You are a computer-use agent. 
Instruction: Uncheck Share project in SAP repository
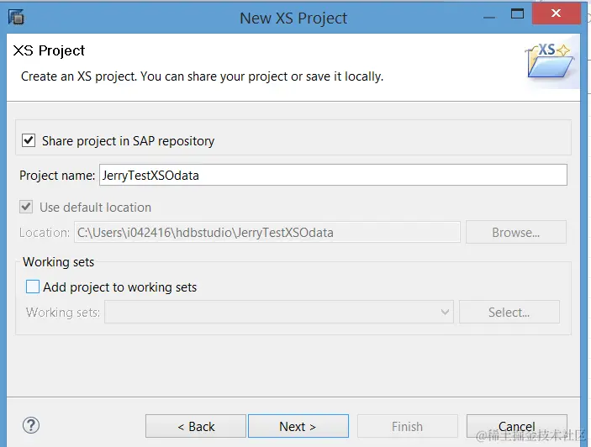[x=29, y=140]
